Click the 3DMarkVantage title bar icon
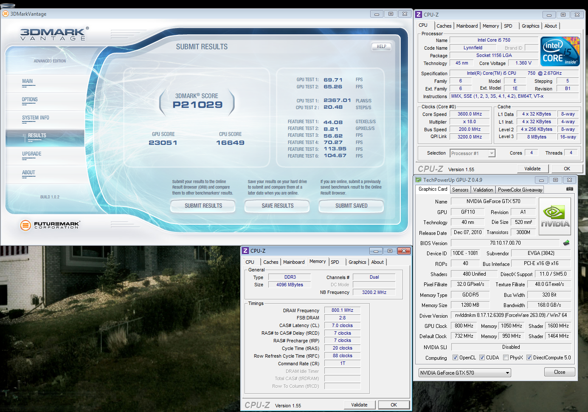The height and width of the screenshot is (412, 588). tap(6, 14)
